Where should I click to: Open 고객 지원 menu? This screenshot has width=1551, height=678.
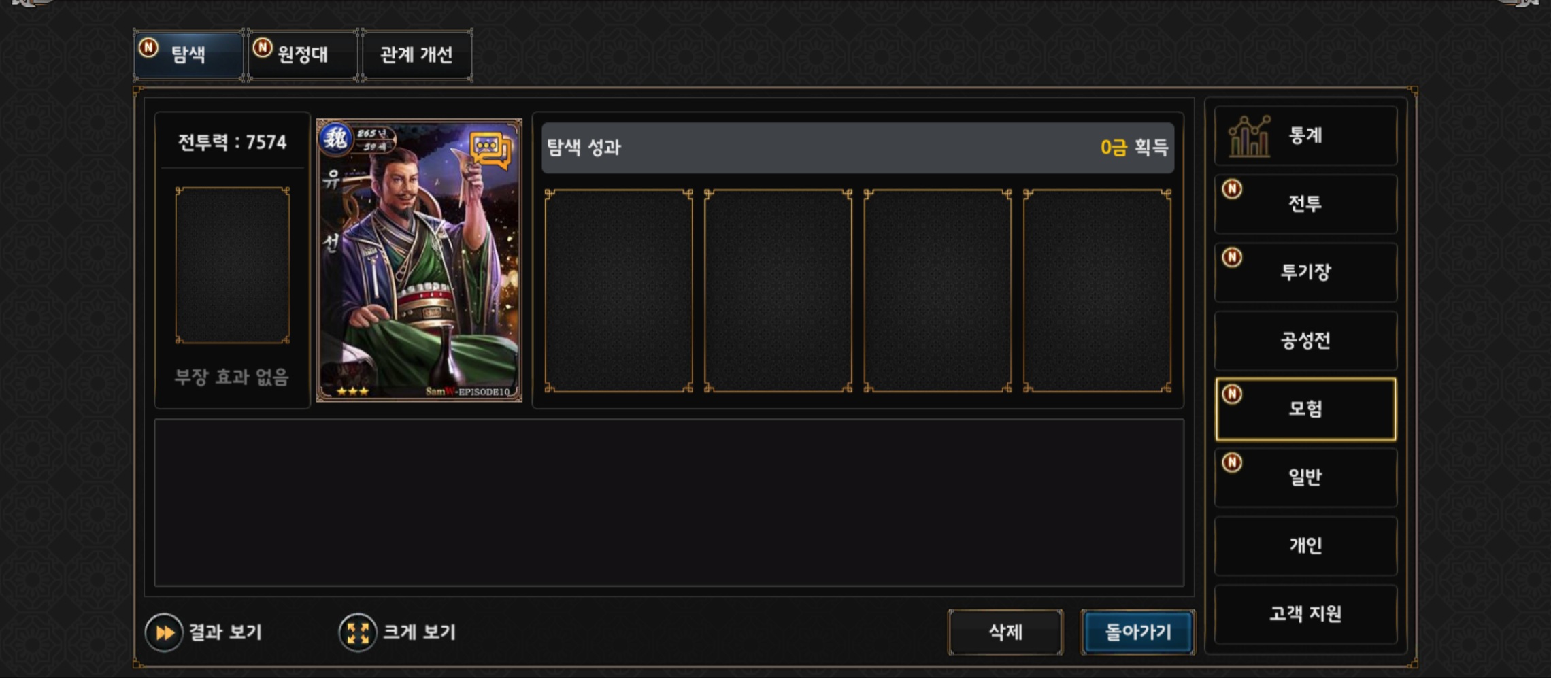click(1305, 613)
